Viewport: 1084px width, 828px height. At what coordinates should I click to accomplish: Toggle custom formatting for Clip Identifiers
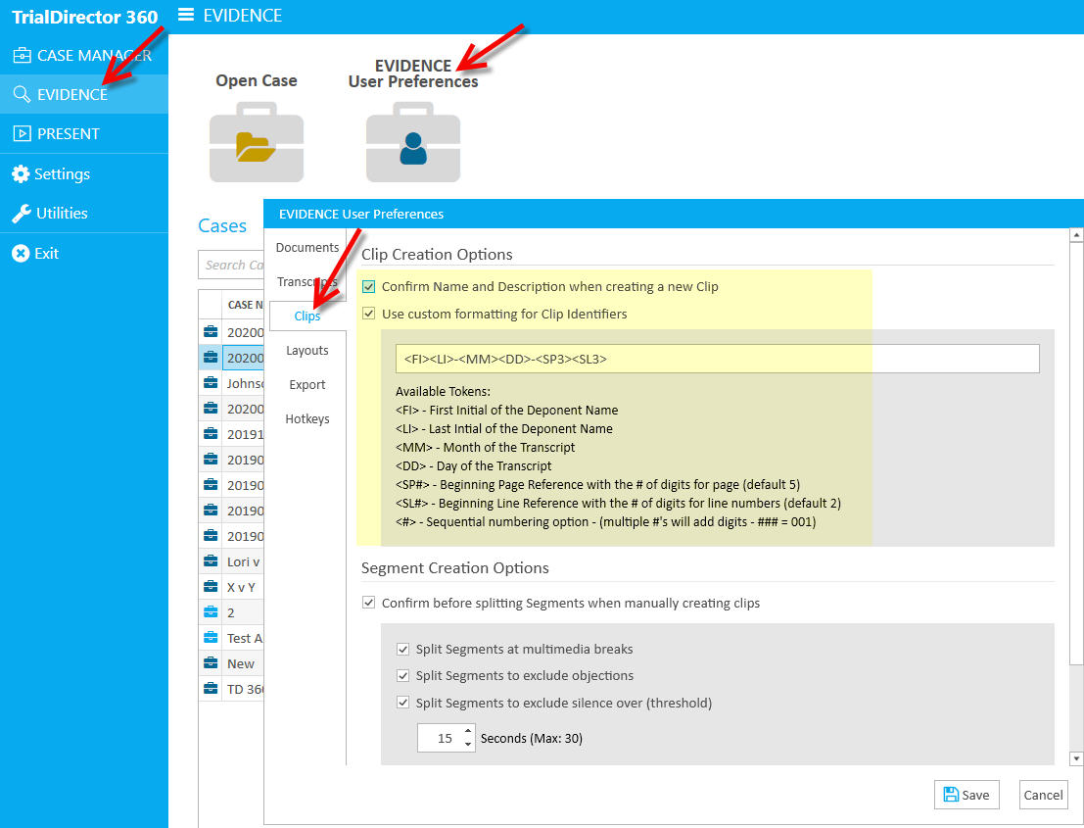click(368, 314)
